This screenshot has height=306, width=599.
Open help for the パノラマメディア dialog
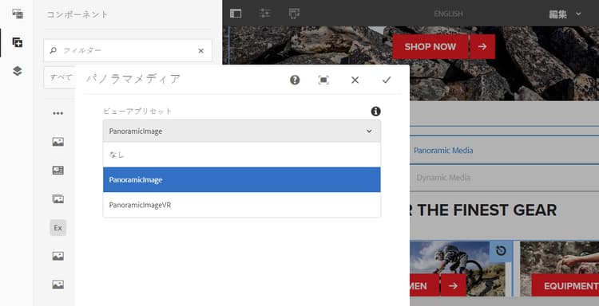pos(295,80)
